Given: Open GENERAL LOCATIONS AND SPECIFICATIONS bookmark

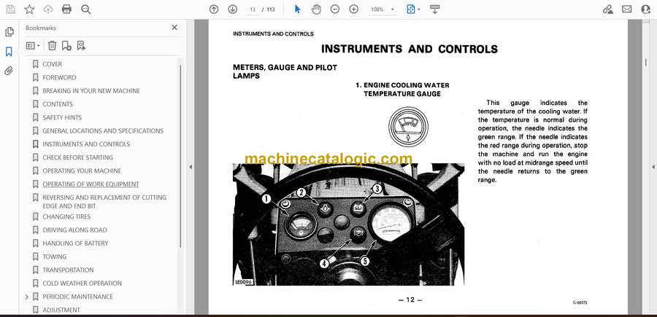Looking at the screenshot, I should pyautogui.click(x=103, y=131).
